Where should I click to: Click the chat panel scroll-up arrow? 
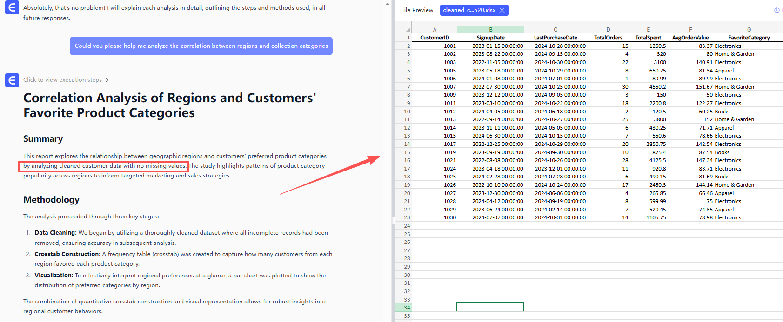pos(387,4)
